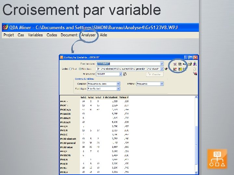Select the Tout radio button for codes

click(71, 69)
